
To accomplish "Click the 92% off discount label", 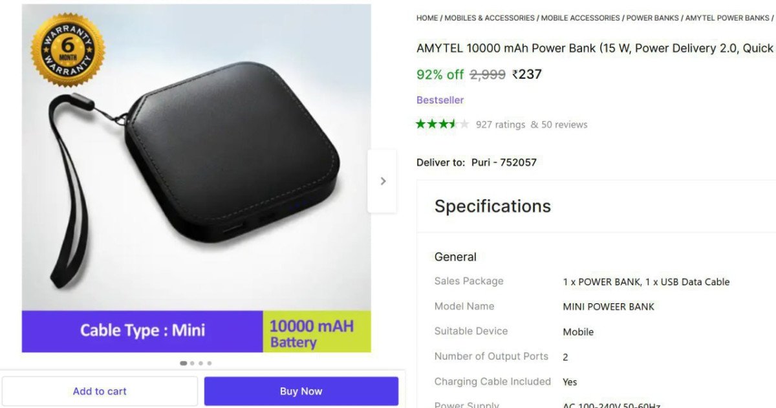I will (x=440, y=74).
